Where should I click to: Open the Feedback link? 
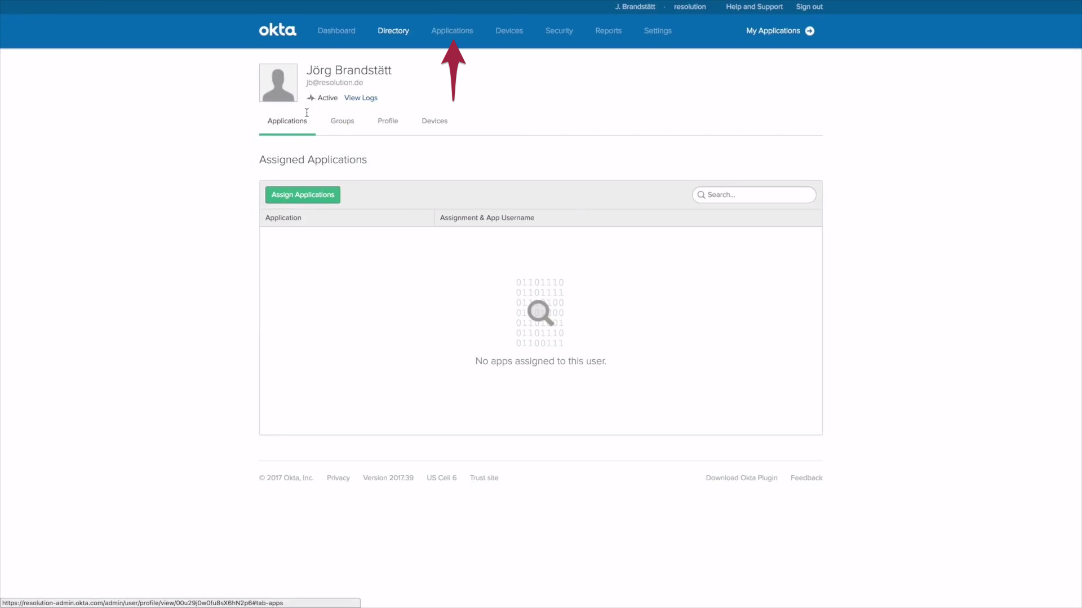tap(806, 478)
